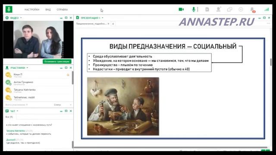Click slide bullet Среда обуславливает деятельность
This screenshot has height=155, width=276.
click(122, 56)
